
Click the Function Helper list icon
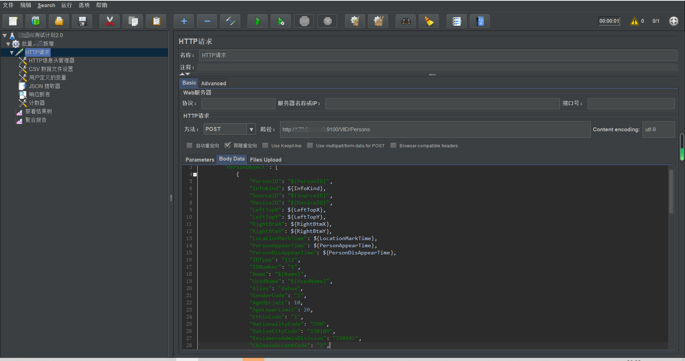pos(456,21)
